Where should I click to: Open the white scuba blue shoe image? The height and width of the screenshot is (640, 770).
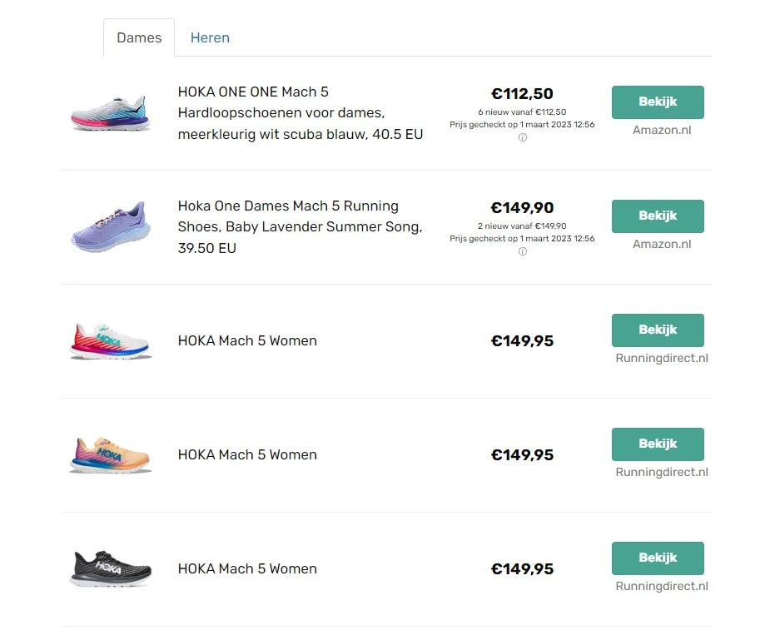pyautogui.click(x=110, y=113)
